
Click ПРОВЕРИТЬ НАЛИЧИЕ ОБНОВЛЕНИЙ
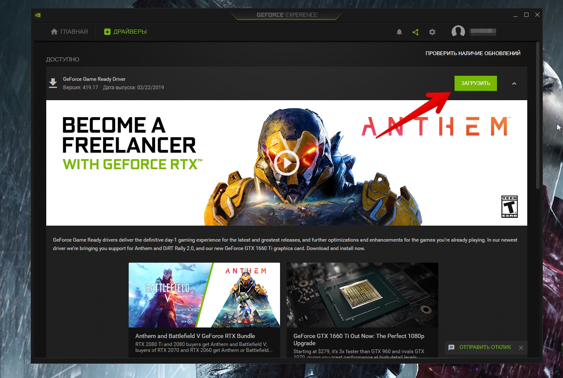pyautogui.click(x=473, y=53)
